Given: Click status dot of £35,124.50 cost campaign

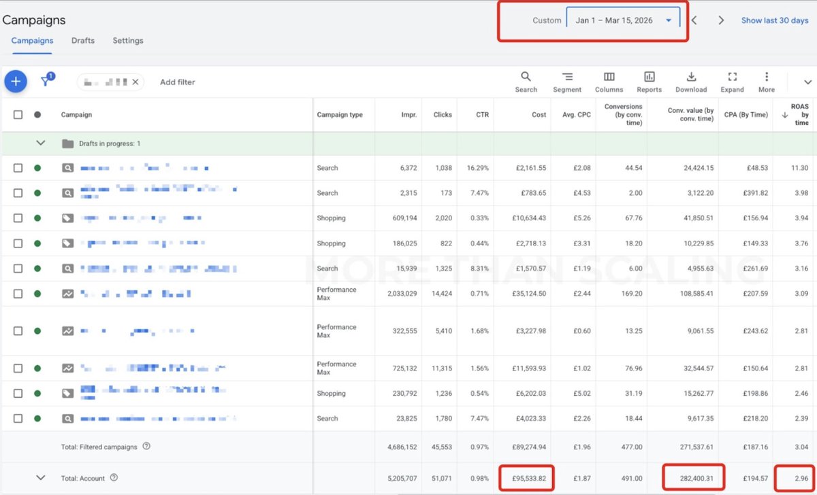Looking at the screenshot, I should [x=37, y=294].
